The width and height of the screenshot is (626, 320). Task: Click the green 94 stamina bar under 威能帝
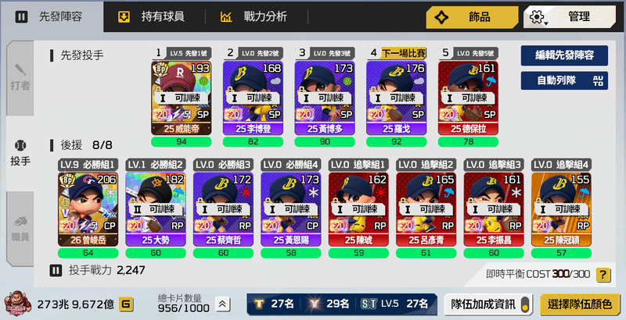tap(182, 142)
